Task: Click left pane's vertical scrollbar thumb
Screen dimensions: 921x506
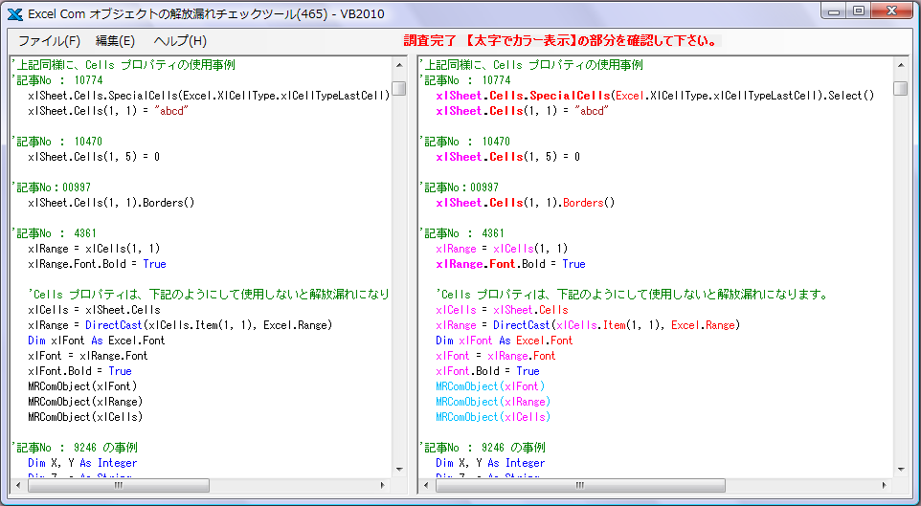Action: (399, 89)
